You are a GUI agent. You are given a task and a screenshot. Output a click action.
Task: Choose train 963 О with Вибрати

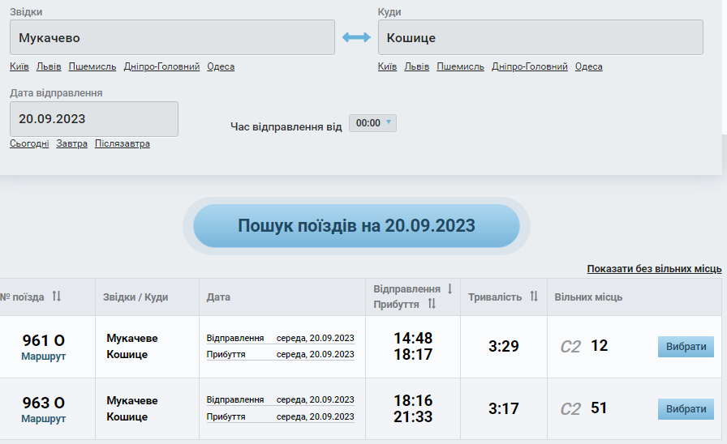[x=686, y=409]
